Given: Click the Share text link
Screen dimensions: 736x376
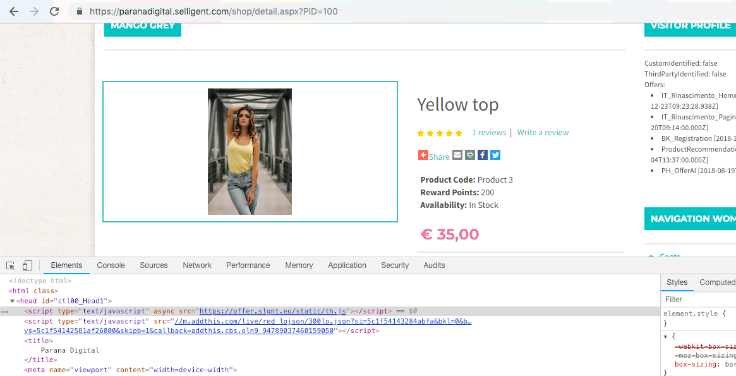Looking at the screenshot, I should click(x=439, y=157).
